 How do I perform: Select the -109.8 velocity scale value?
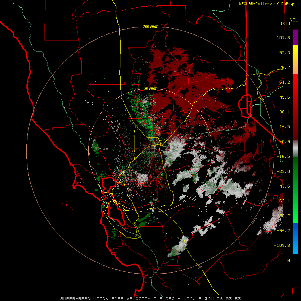[282, 245]
